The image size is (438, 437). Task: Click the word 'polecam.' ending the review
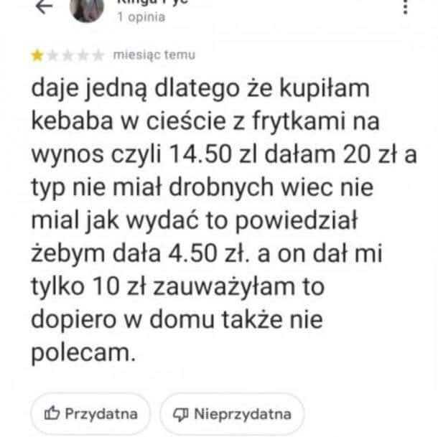pyautogui.click(x=83, y=353)
